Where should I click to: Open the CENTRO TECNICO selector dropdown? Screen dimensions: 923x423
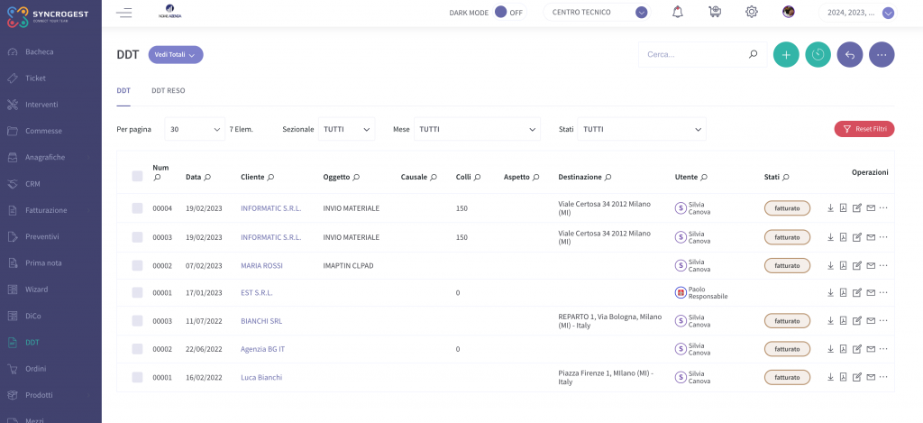click(597, 13)
